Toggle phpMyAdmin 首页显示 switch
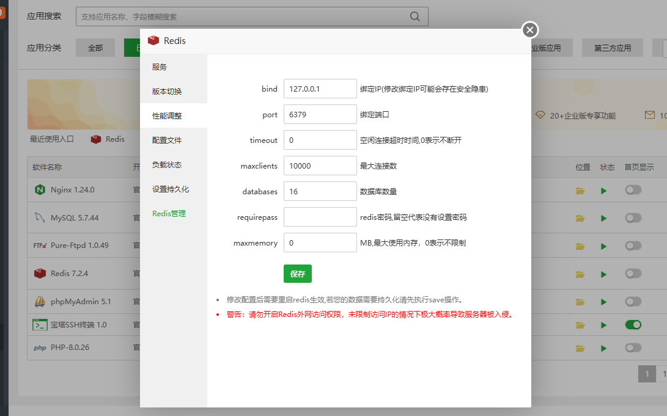 (633, 302)
